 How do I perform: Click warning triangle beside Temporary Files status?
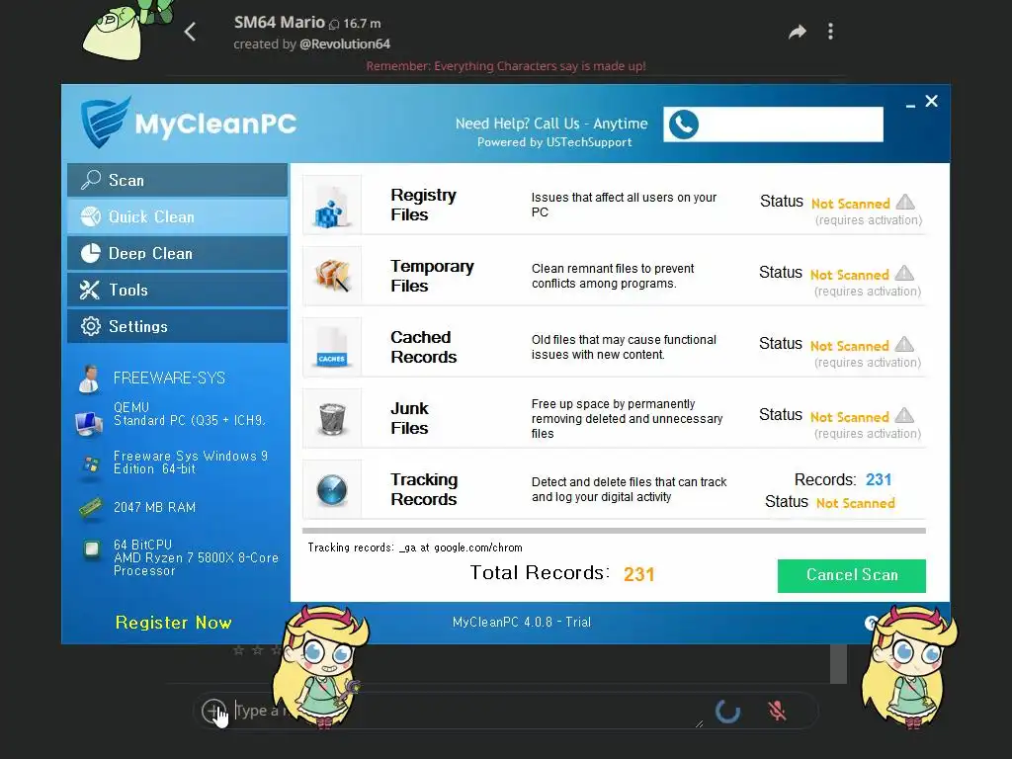pyautogui.click(x=905, y=273)
